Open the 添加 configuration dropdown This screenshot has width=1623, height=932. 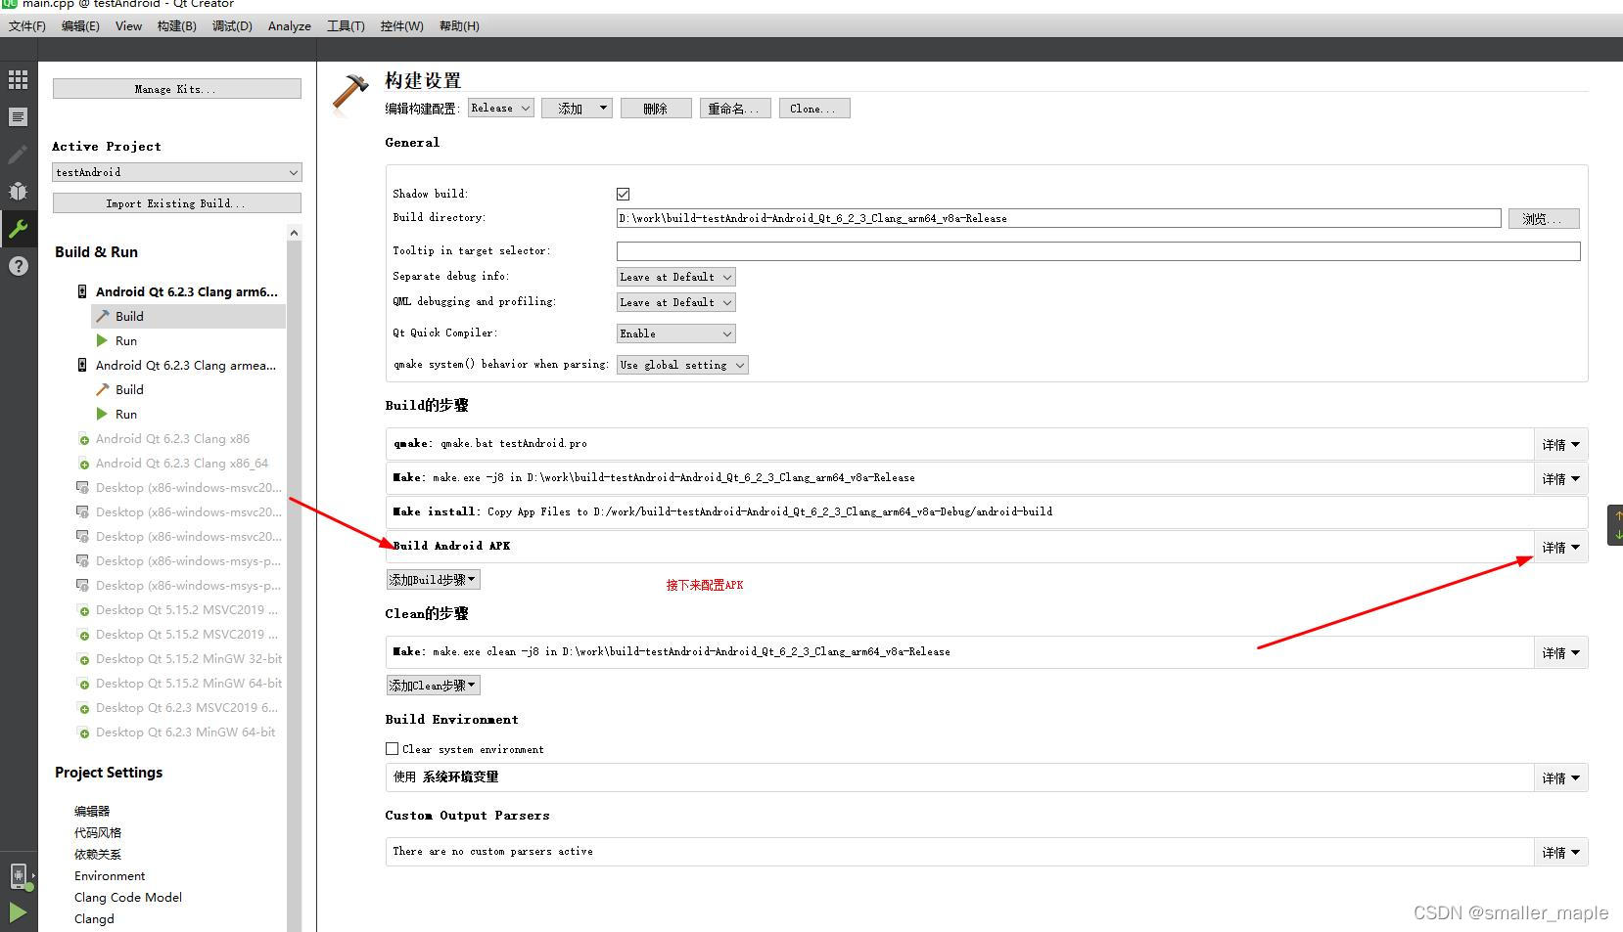[x=578, y=109]
